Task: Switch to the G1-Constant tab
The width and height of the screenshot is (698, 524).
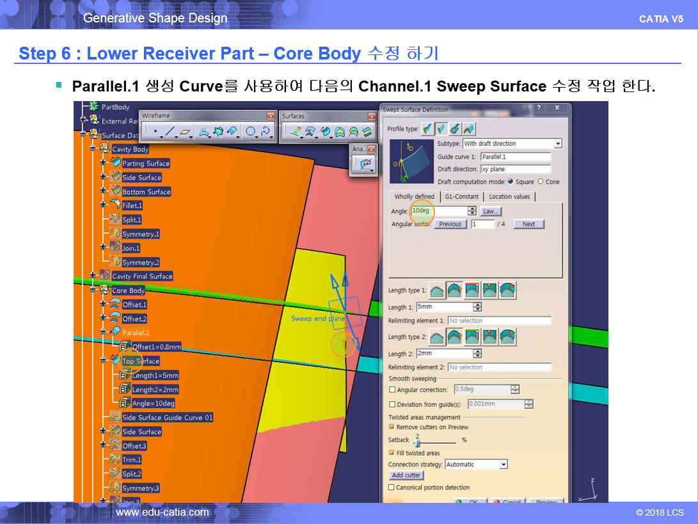Action: pyautogui.click(x=461, y=196)
